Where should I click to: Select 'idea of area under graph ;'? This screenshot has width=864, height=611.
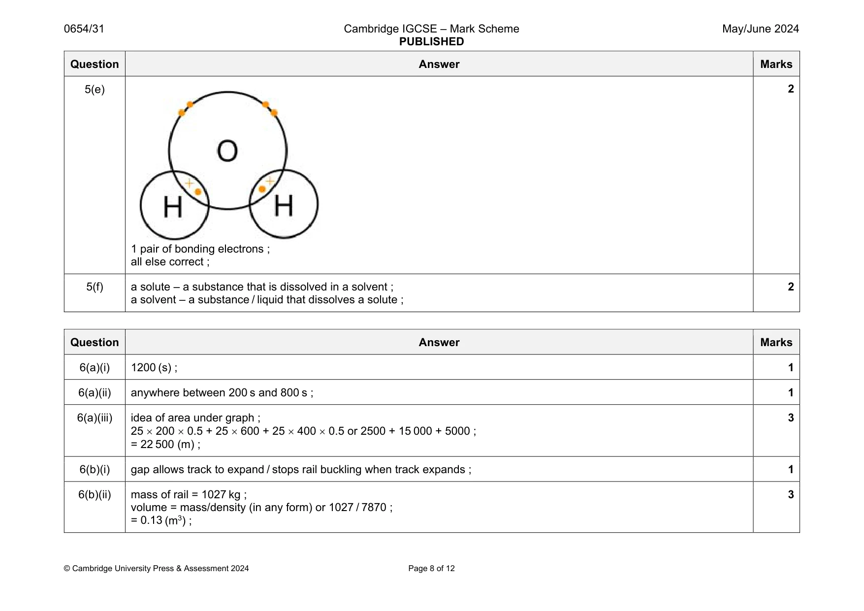(196, 418)
